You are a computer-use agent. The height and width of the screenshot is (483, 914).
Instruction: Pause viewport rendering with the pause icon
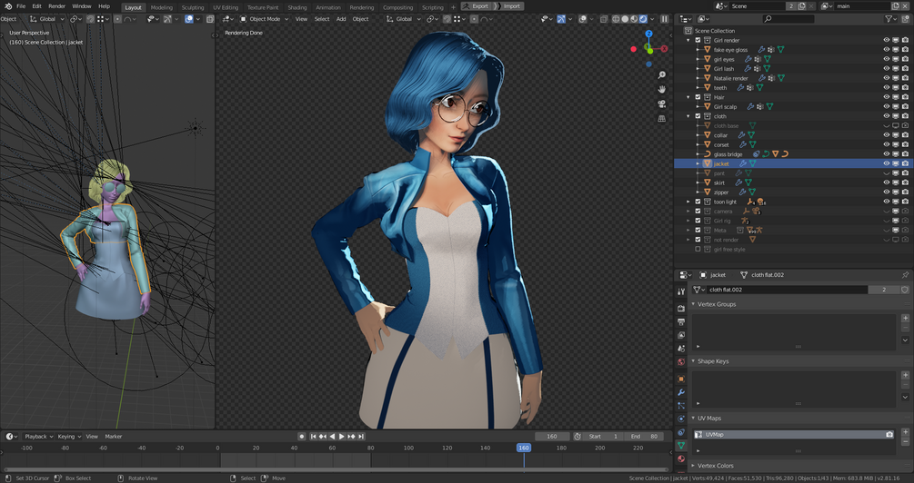(664, 19)
